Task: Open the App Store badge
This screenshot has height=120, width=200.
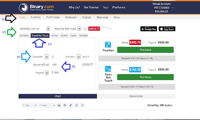Action: click(x=167, y=29)
